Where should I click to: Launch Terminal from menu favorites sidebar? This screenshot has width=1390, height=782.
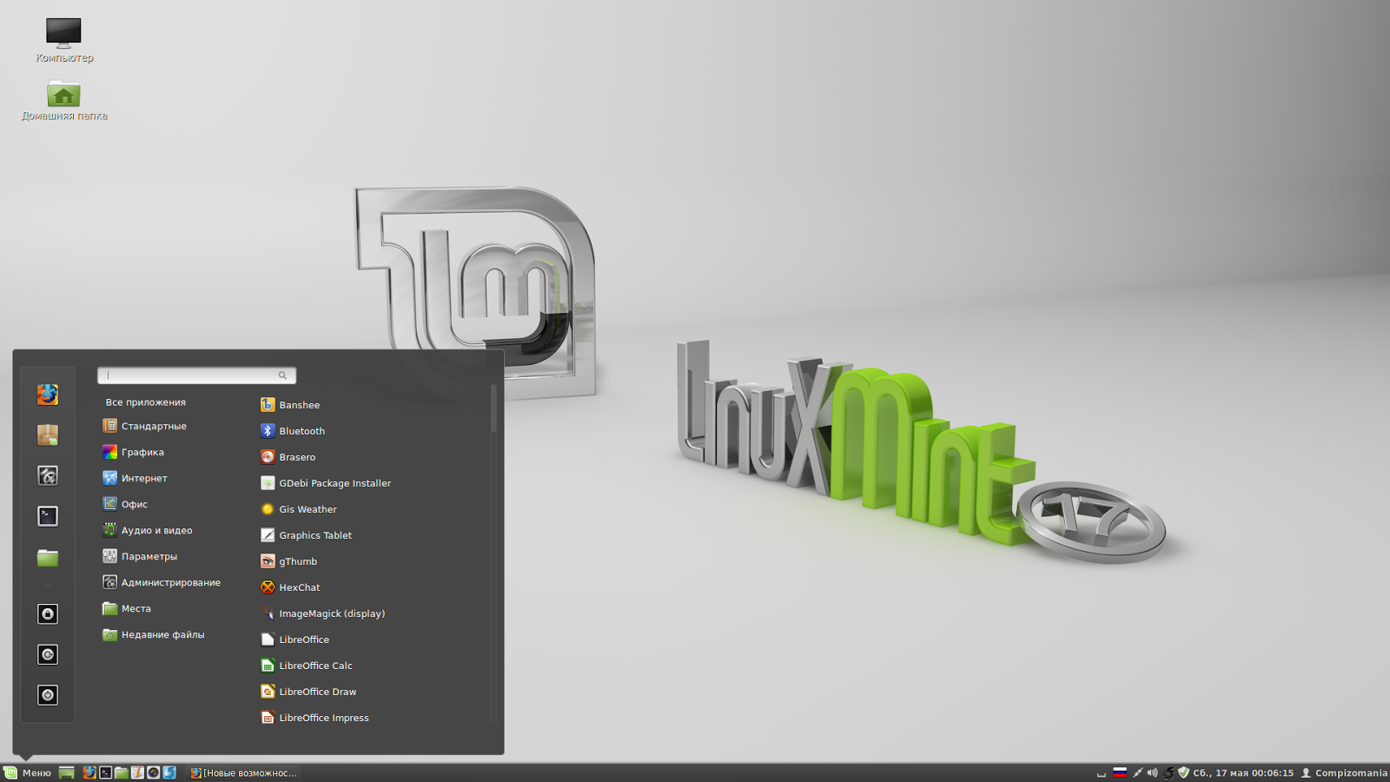[48, 516]
